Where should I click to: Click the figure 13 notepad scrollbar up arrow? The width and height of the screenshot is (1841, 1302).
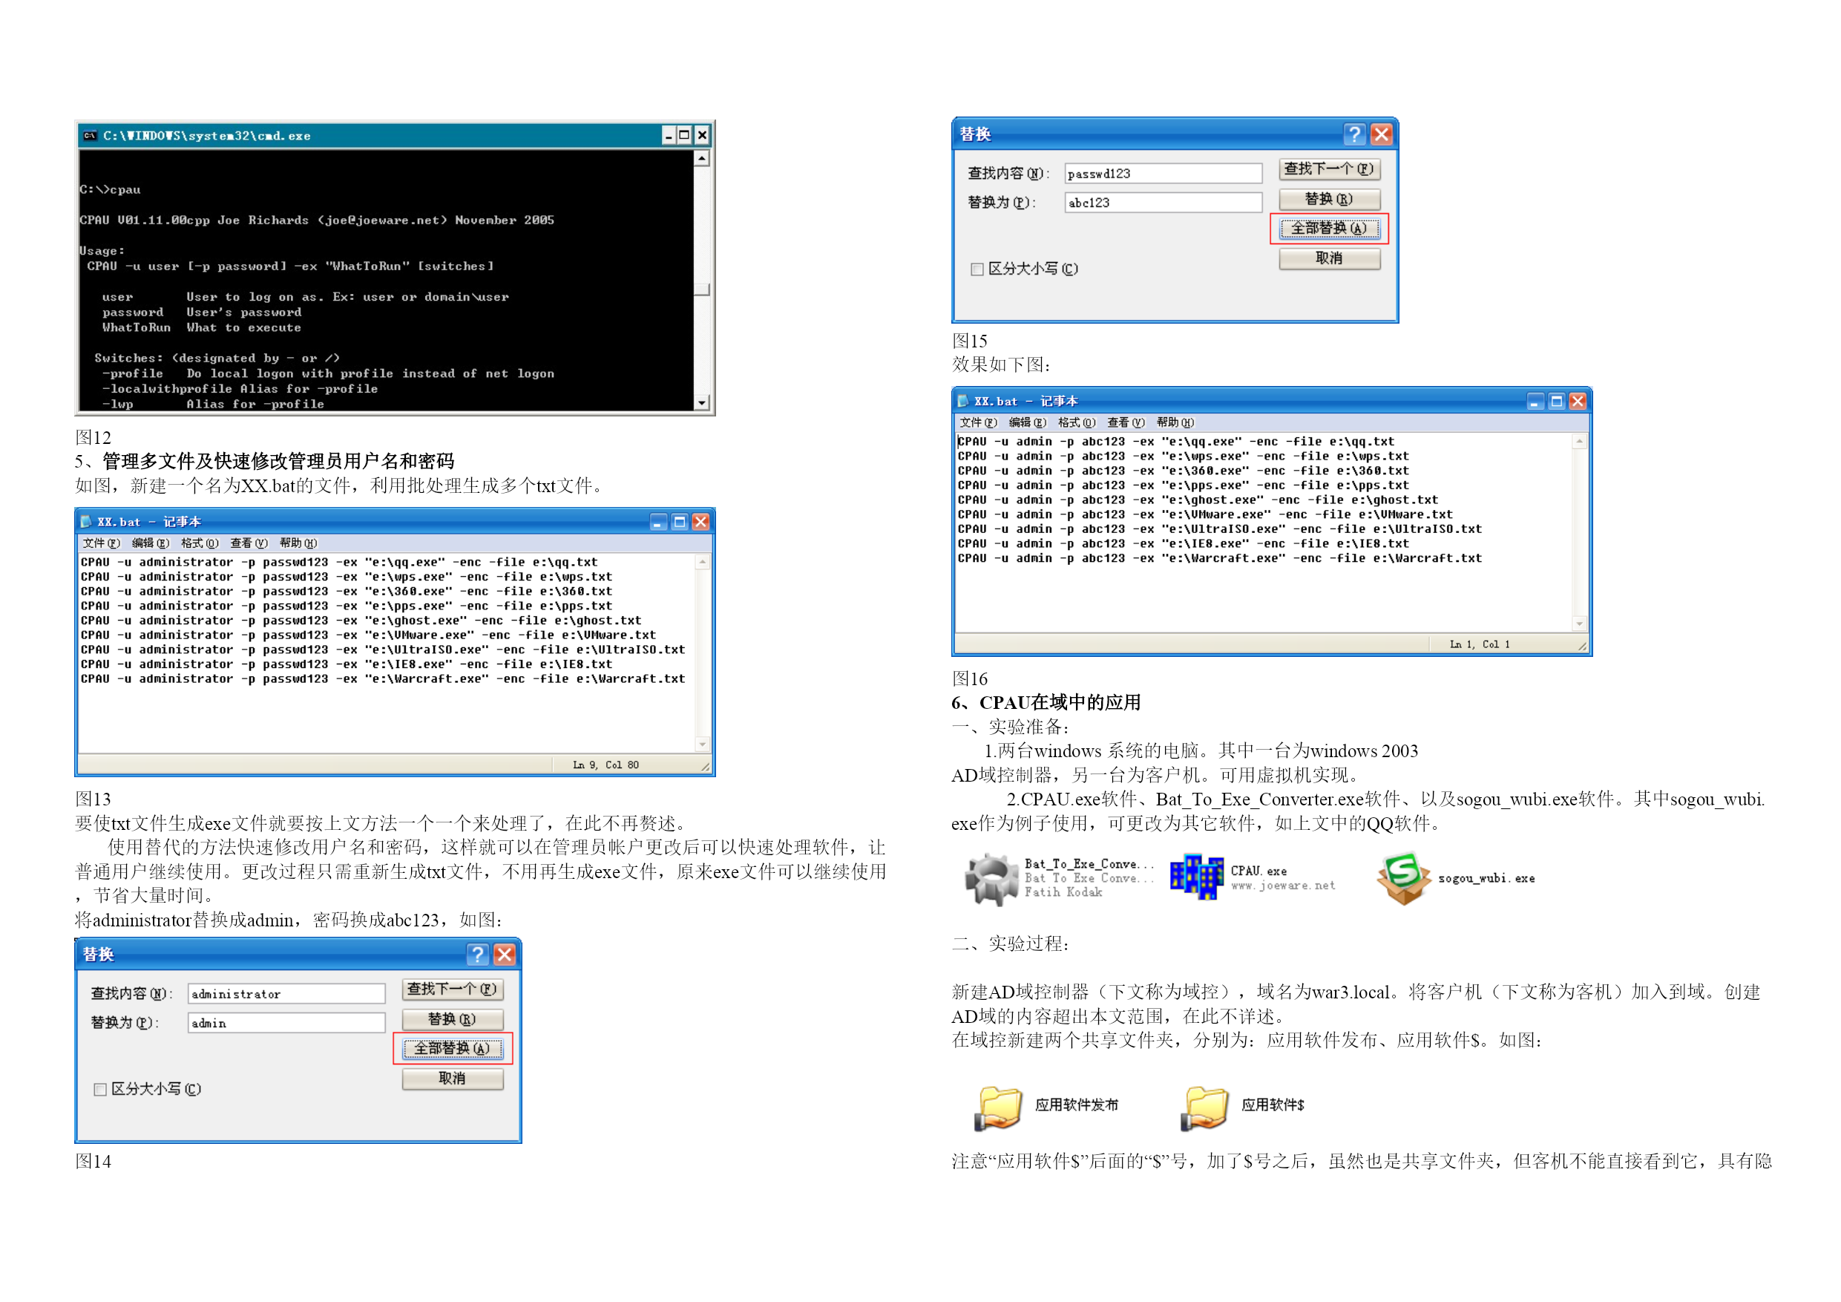[x=703, y=563]
